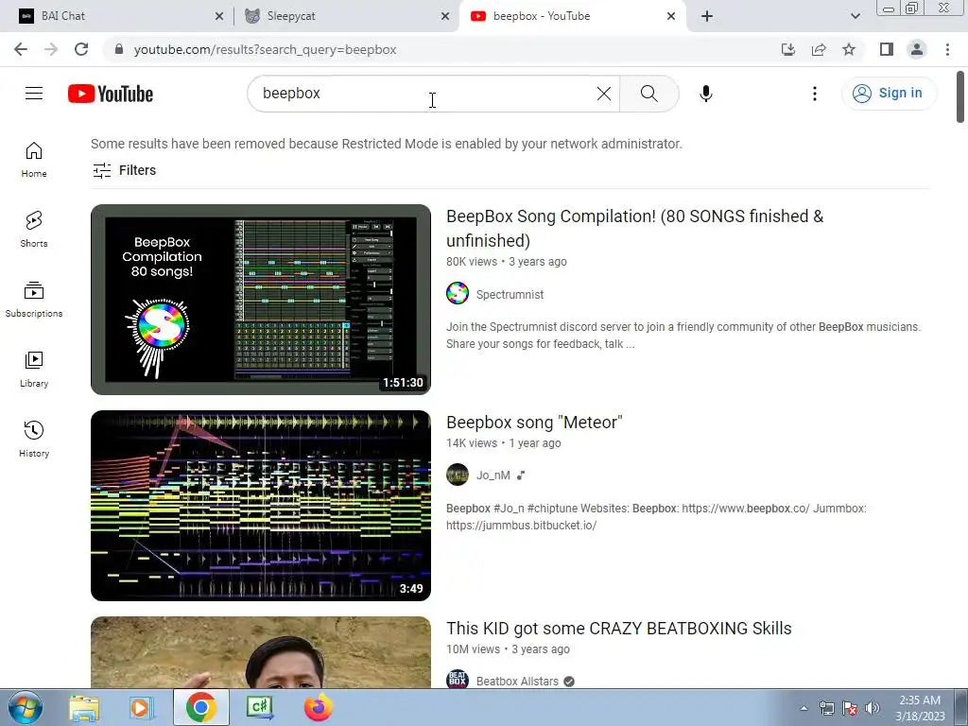The height and width of the screenshot is (726, 968).
Task: Switch to the Sleepycat tab
Action: [346, 16]
